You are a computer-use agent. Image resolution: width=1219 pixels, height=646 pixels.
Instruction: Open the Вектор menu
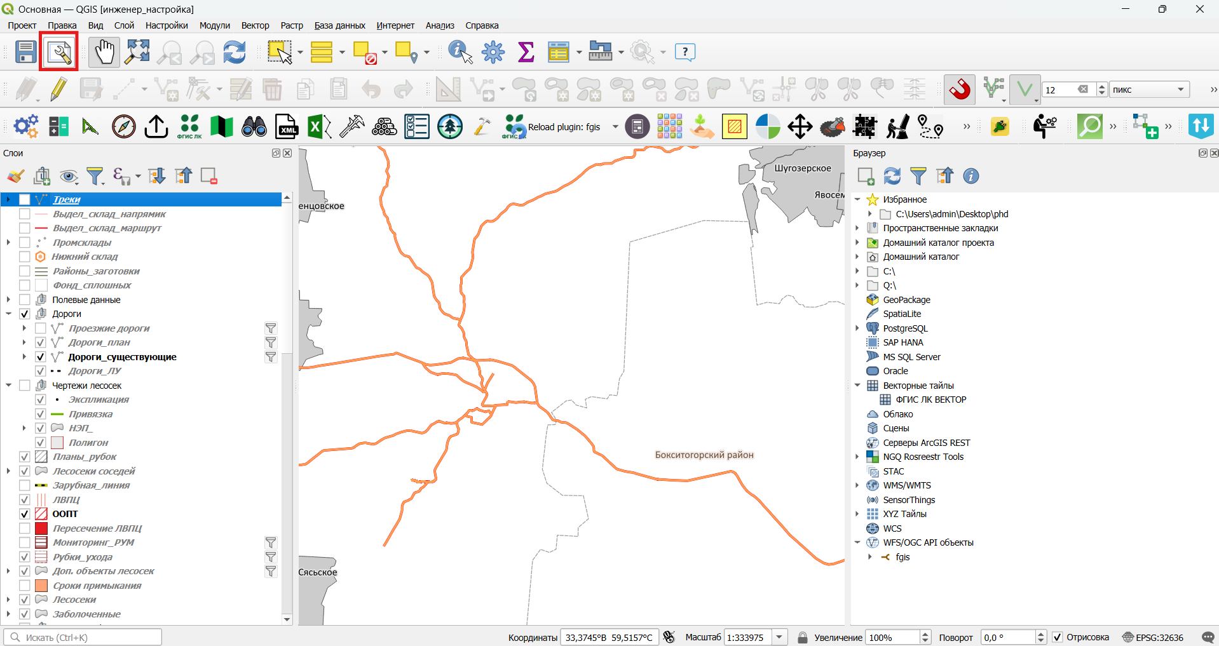(255, 25)
